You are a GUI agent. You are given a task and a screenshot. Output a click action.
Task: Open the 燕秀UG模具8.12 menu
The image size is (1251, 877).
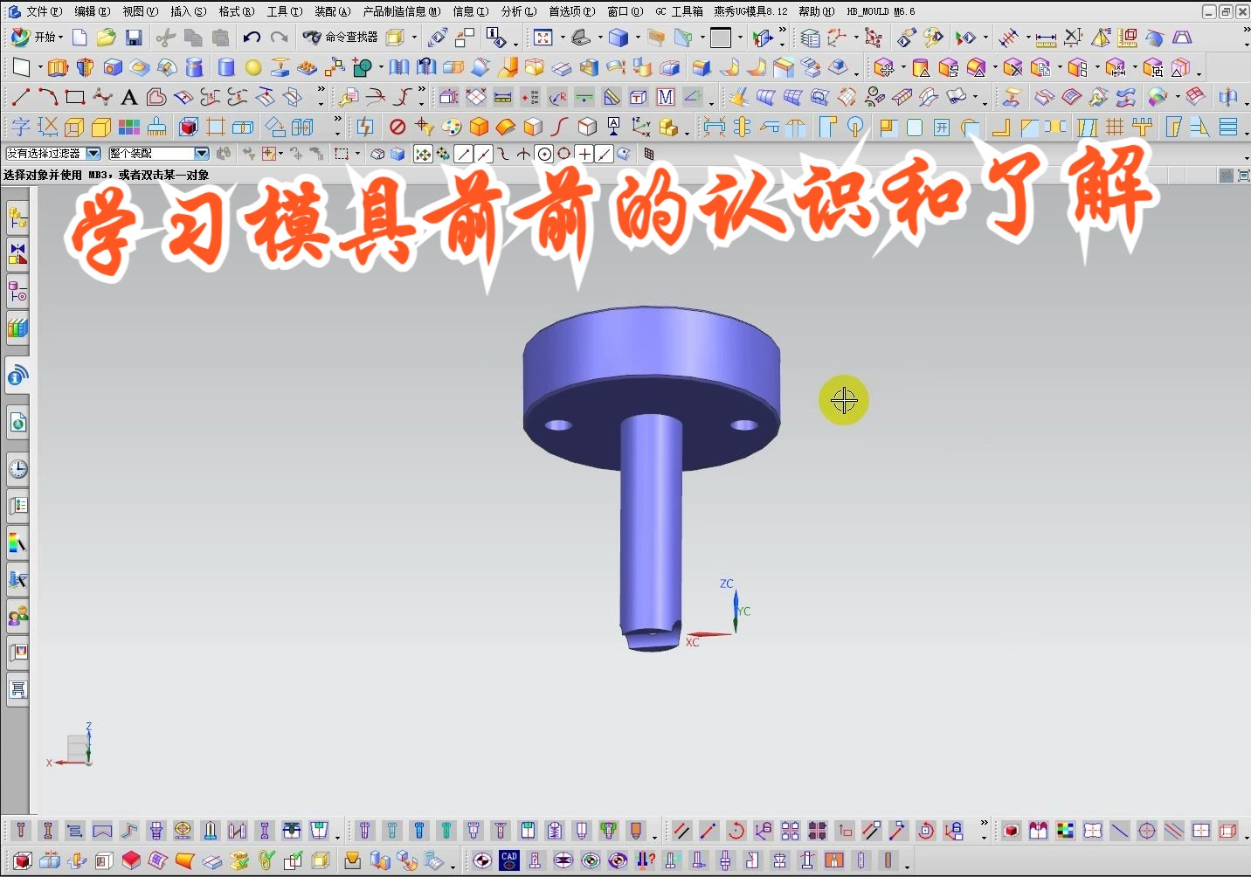coord(750,11)
